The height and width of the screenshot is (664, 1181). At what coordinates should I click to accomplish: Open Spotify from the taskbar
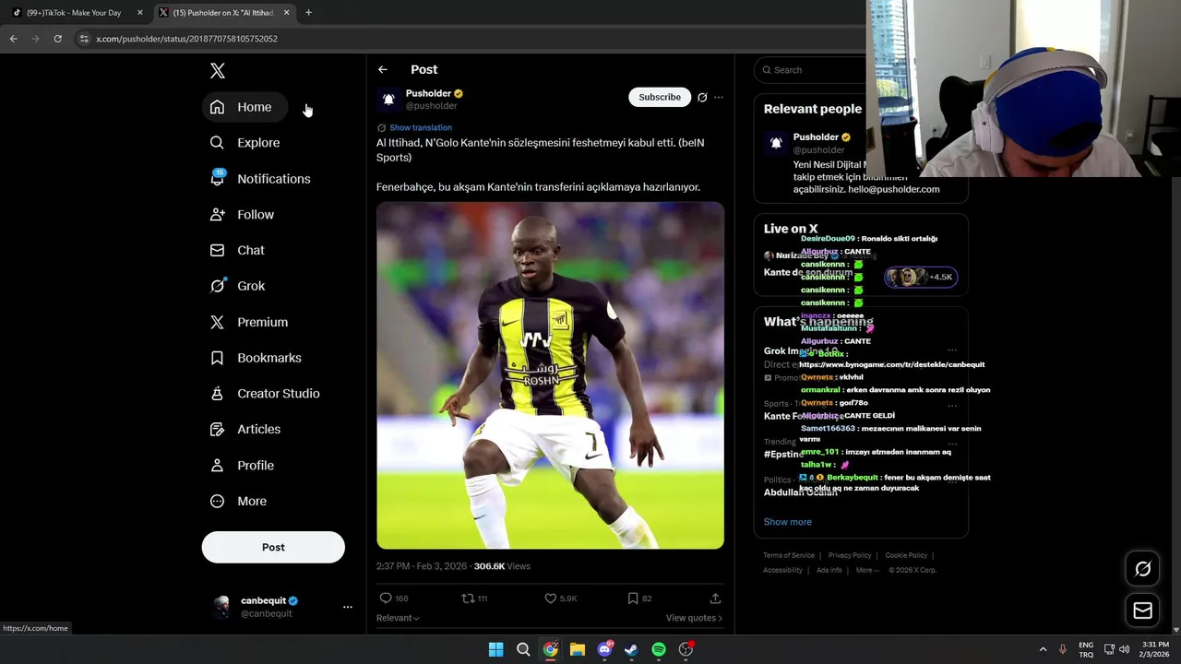coord(659,649)
